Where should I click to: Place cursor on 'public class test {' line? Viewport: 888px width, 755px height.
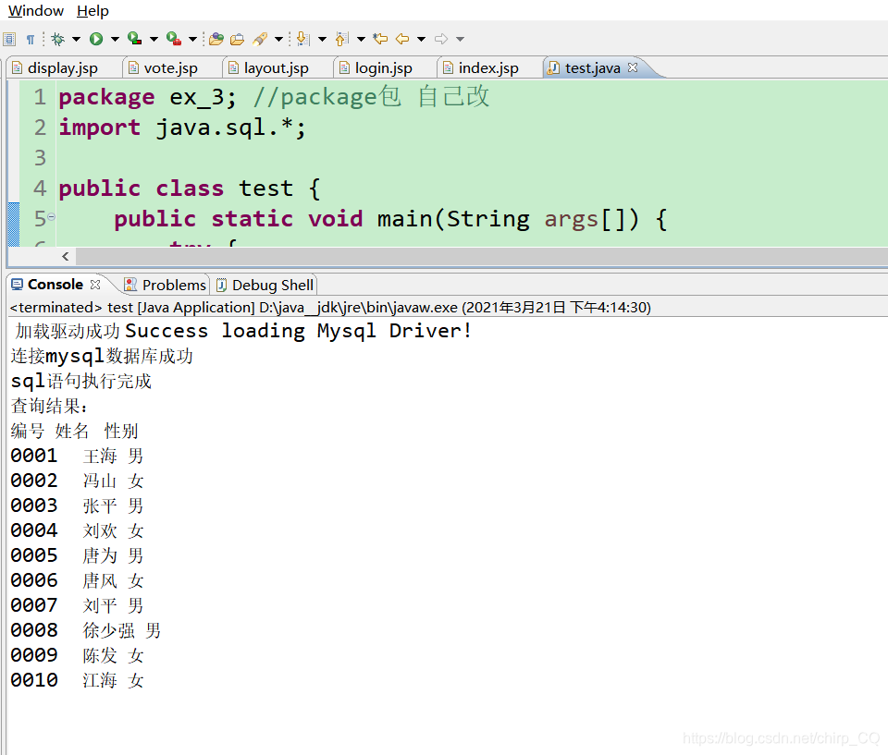pos(190,188)
